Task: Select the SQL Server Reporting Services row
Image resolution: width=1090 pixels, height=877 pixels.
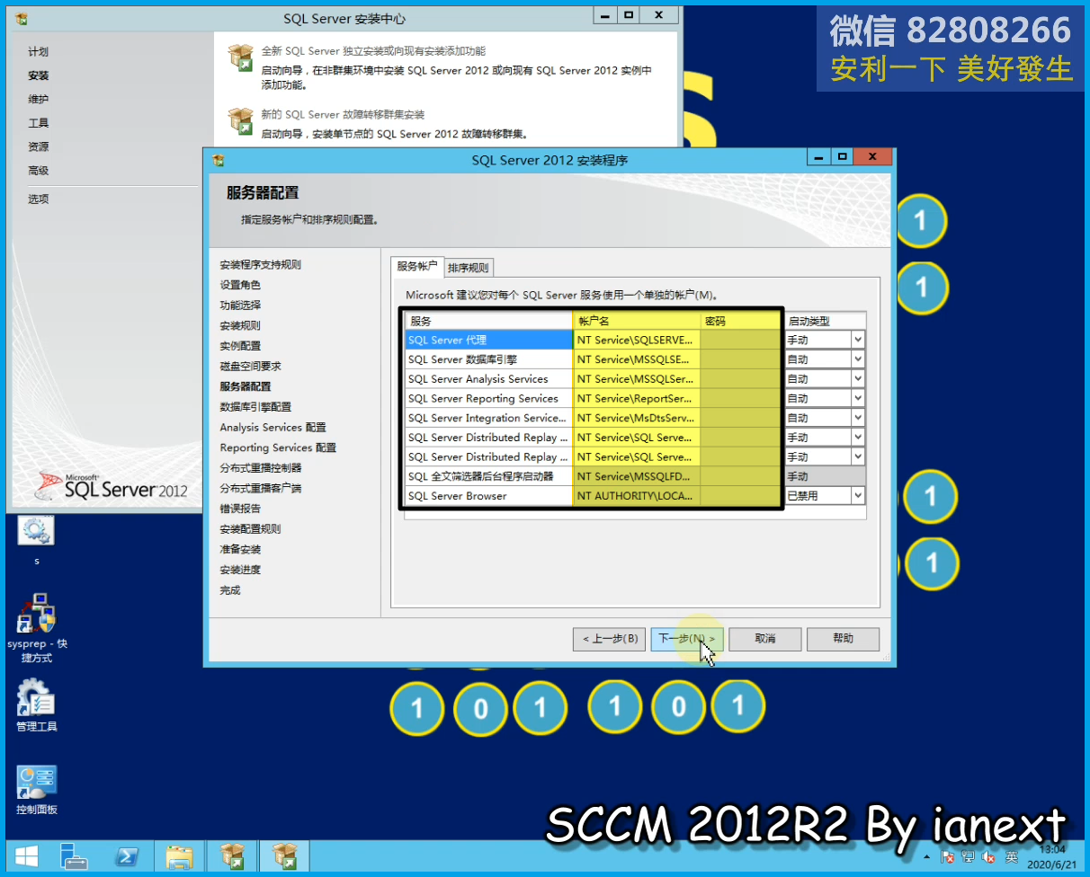Action: coord(488,399)
